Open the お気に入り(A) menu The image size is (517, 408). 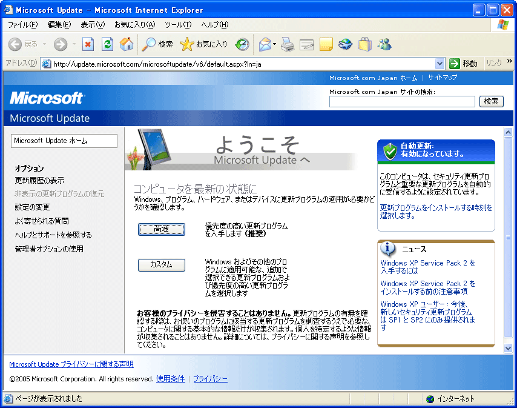tap(134, 25)
